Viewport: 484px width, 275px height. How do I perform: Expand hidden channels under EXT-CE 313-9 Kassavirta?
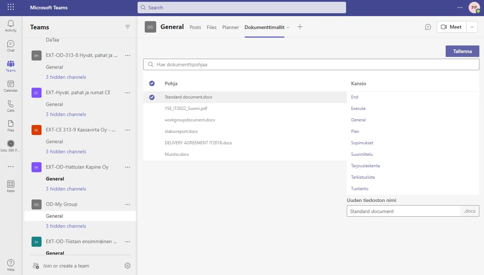tap(66, 151)
